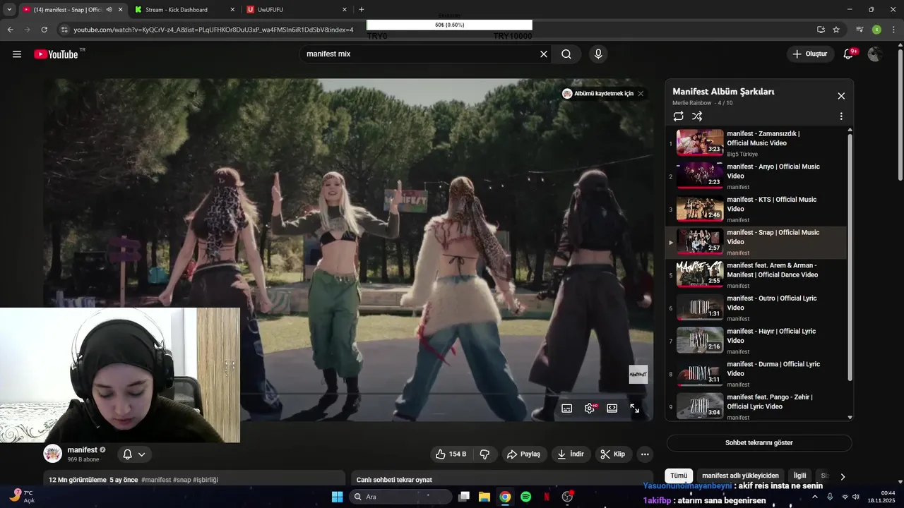Click the #manifest hashtag

pyautogui.click(x=156, y=480)
